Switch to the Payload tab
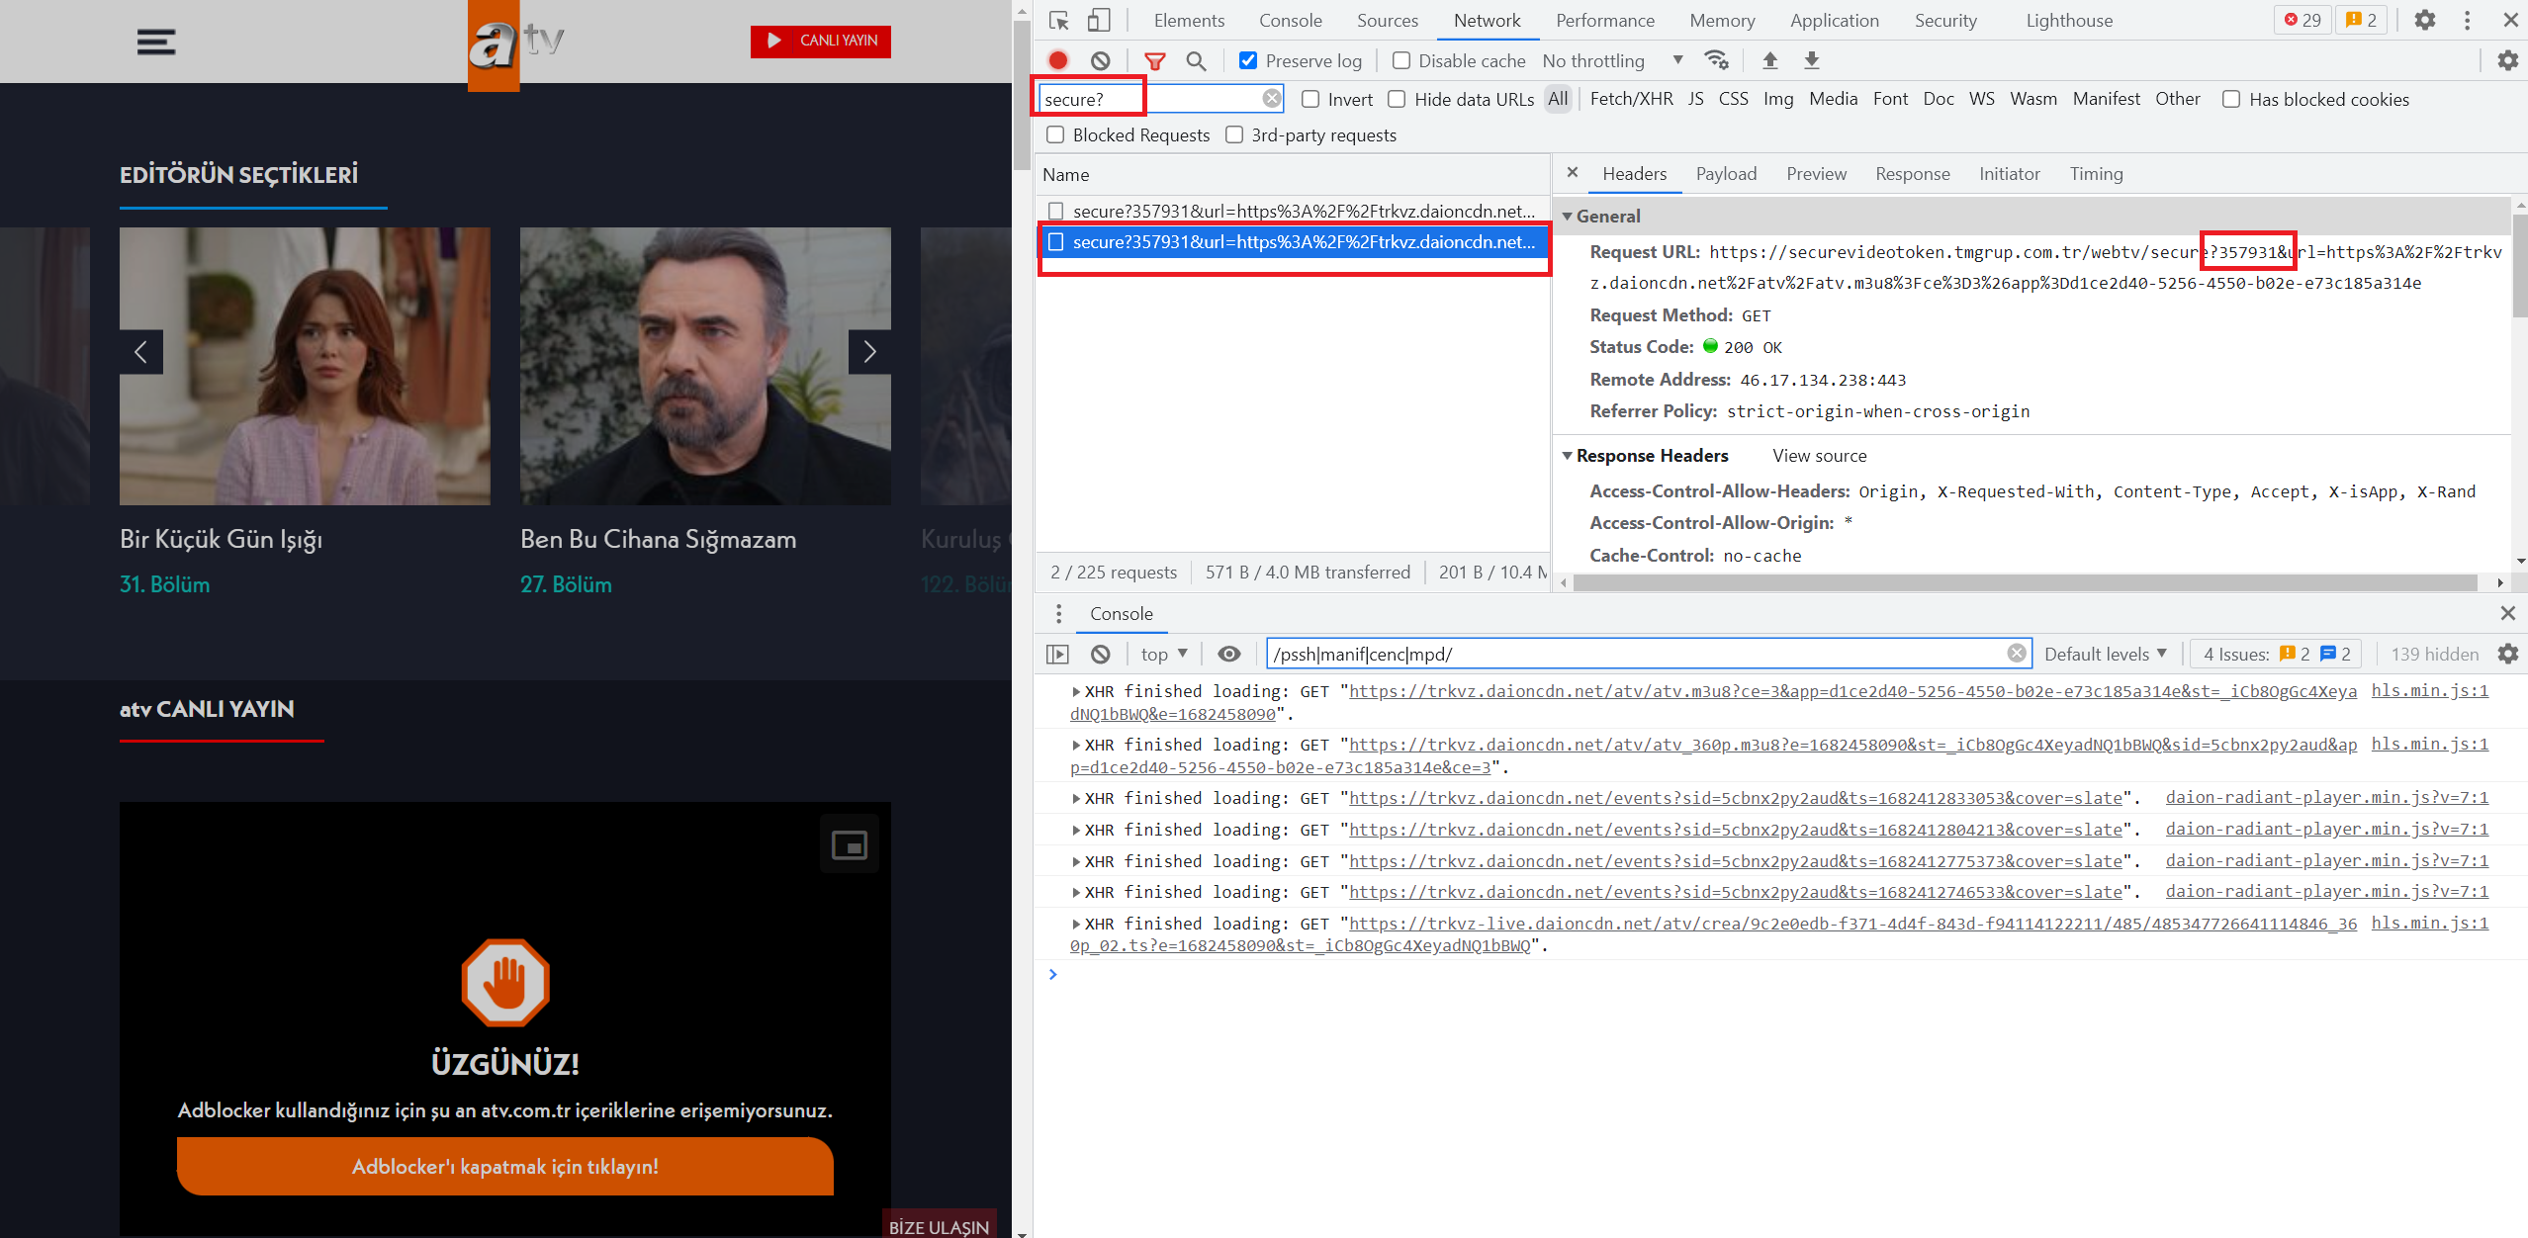The height and width of the screenshot is (1238, 2528). 1725,174
